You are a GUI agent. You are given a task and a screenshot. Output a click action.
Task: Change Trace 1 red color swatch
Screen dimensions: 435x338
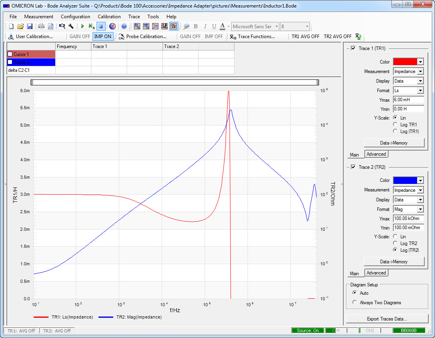point(405,62)
